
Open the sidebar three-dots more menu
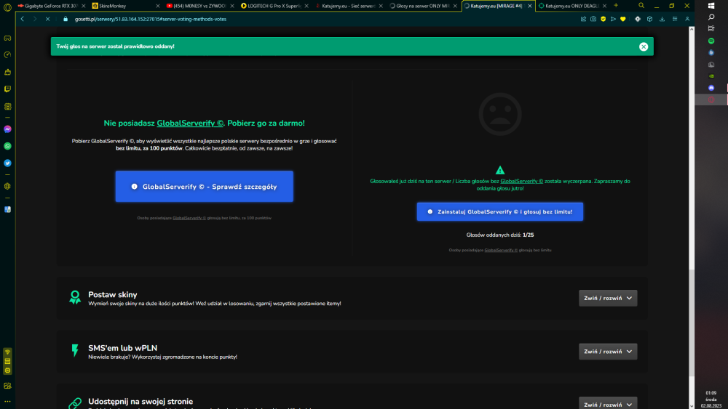7,402
